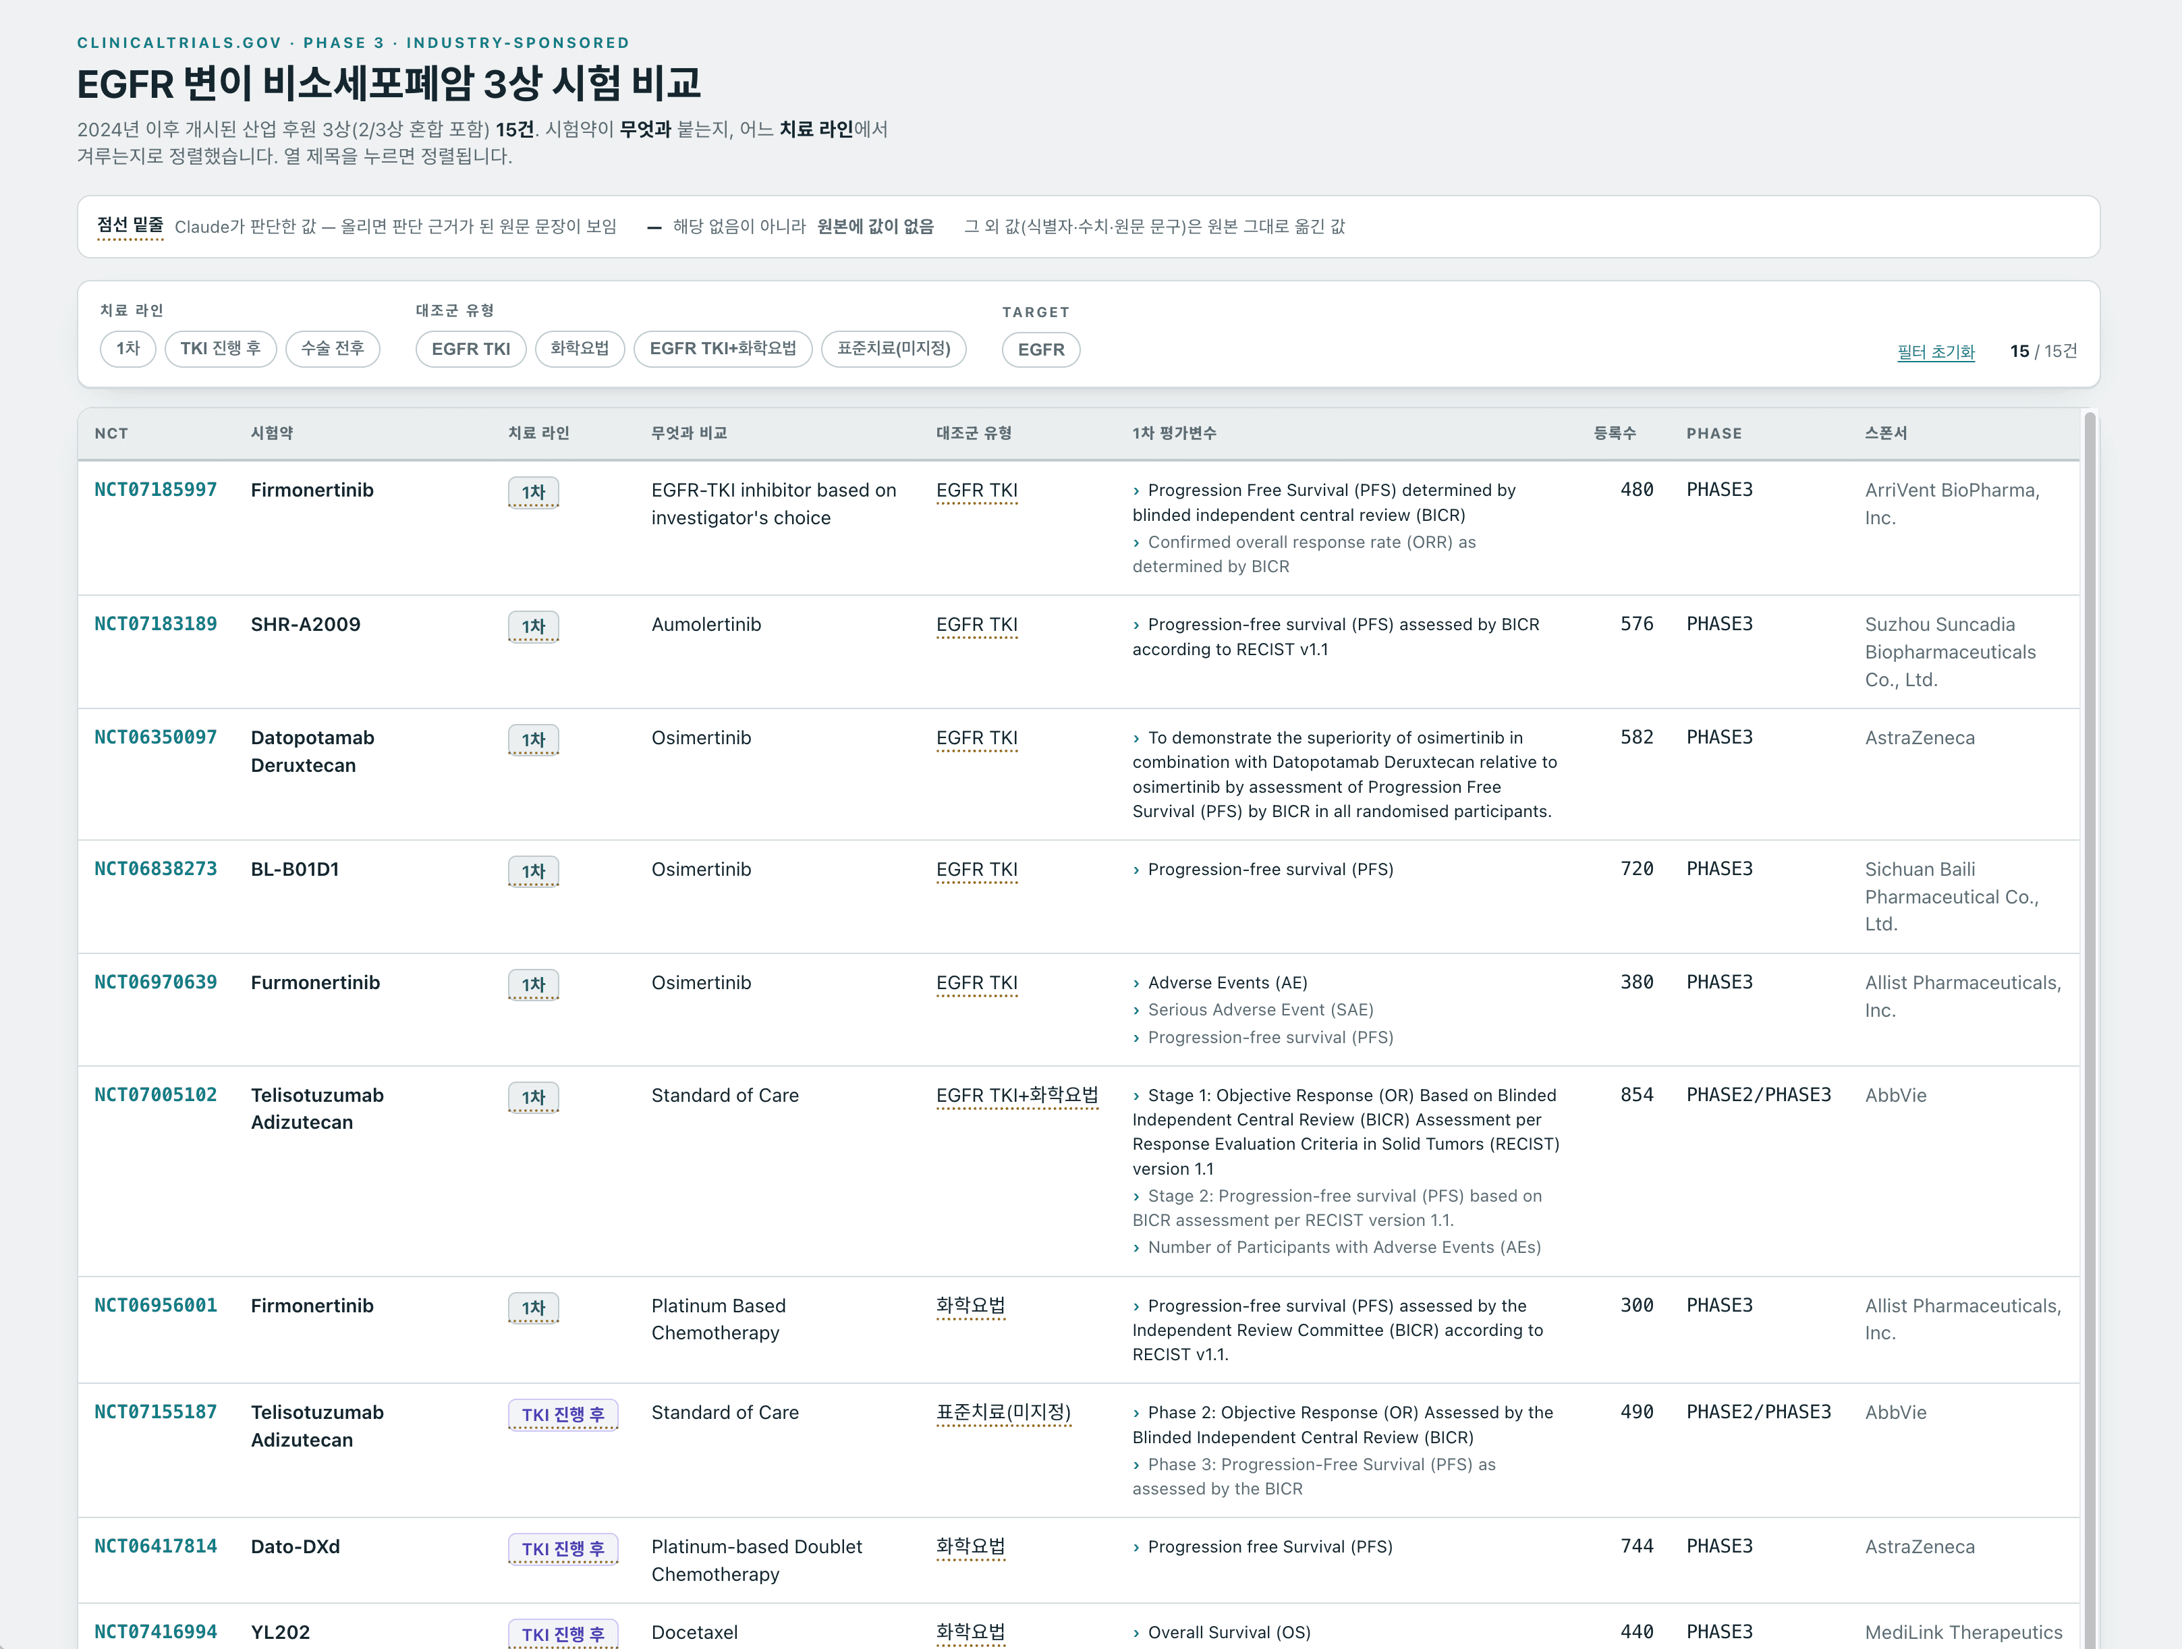The height and width of the screenshot is (1649, 2182).
Task: Toggle the 화학요법 comparator filter chip
Action: 580,349
